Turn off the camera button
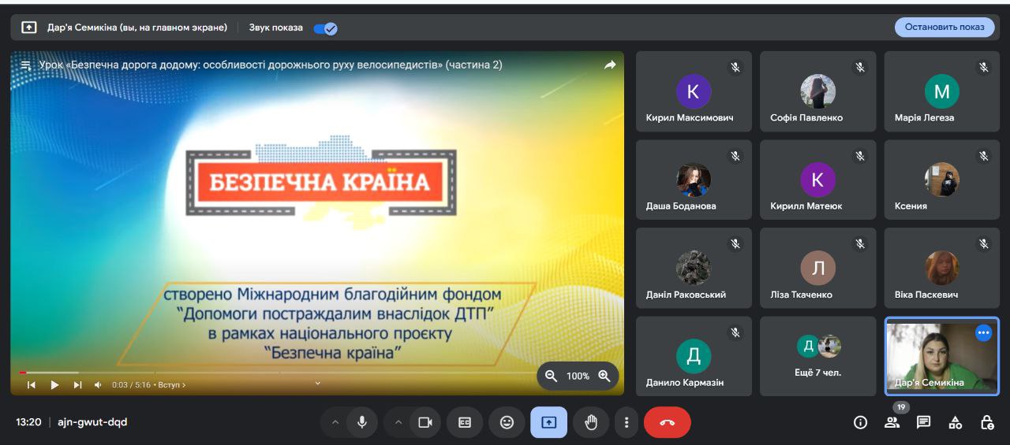Image resolution: width=1010 pixels, height=445 pixels. coord(425,423)
